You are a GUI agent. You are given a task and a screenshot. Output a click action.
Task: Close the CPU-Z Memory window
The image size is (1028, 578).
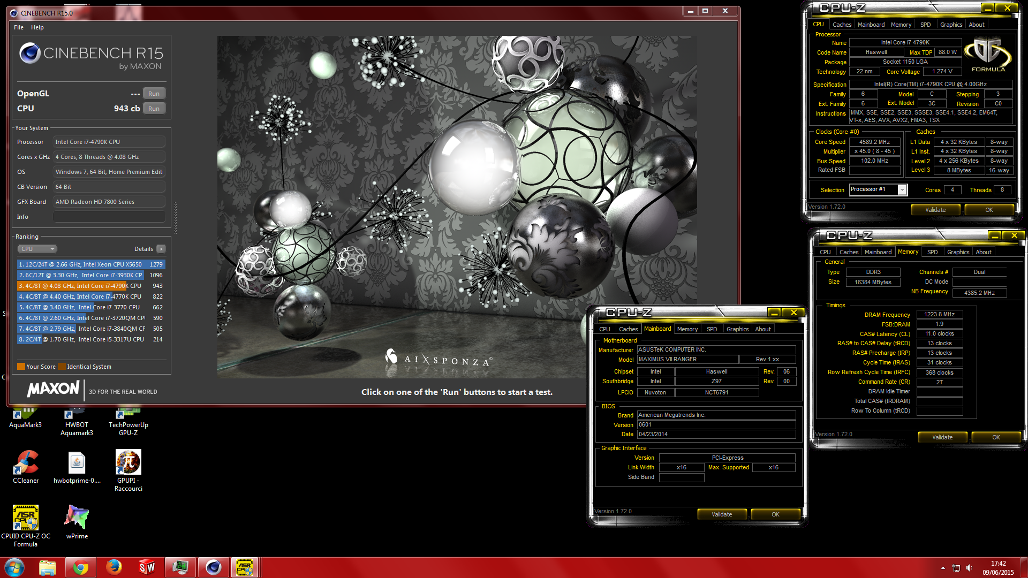click(1014, 235)
